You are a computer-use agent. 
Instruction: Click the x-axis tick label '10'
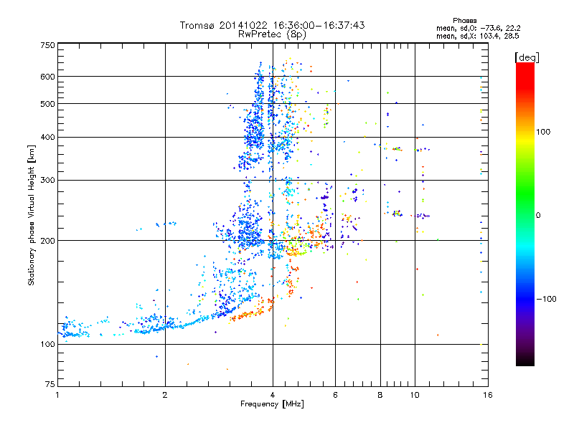(x=415, y=395)
